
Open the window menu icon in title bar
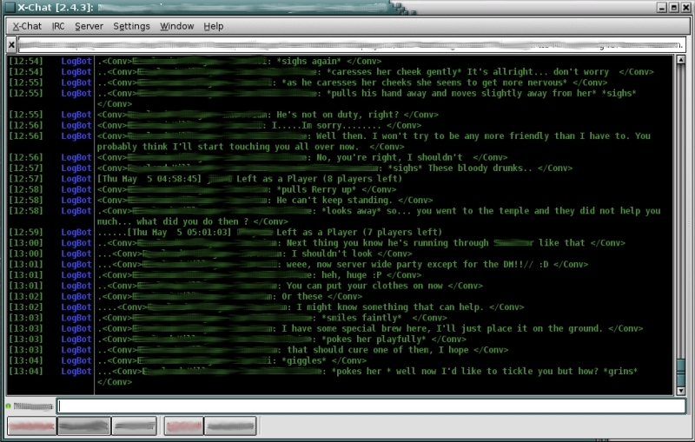click(8, 7)
